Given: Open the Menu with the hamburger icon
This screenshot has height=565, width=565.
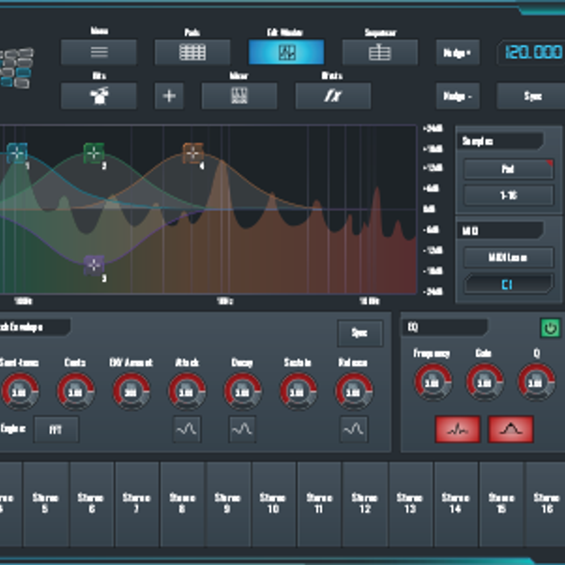Looking at the screenshot, I should [x=98, y=52].
